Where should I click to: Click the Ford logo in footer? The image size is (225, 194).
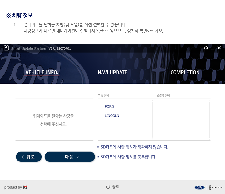point(200,187)
